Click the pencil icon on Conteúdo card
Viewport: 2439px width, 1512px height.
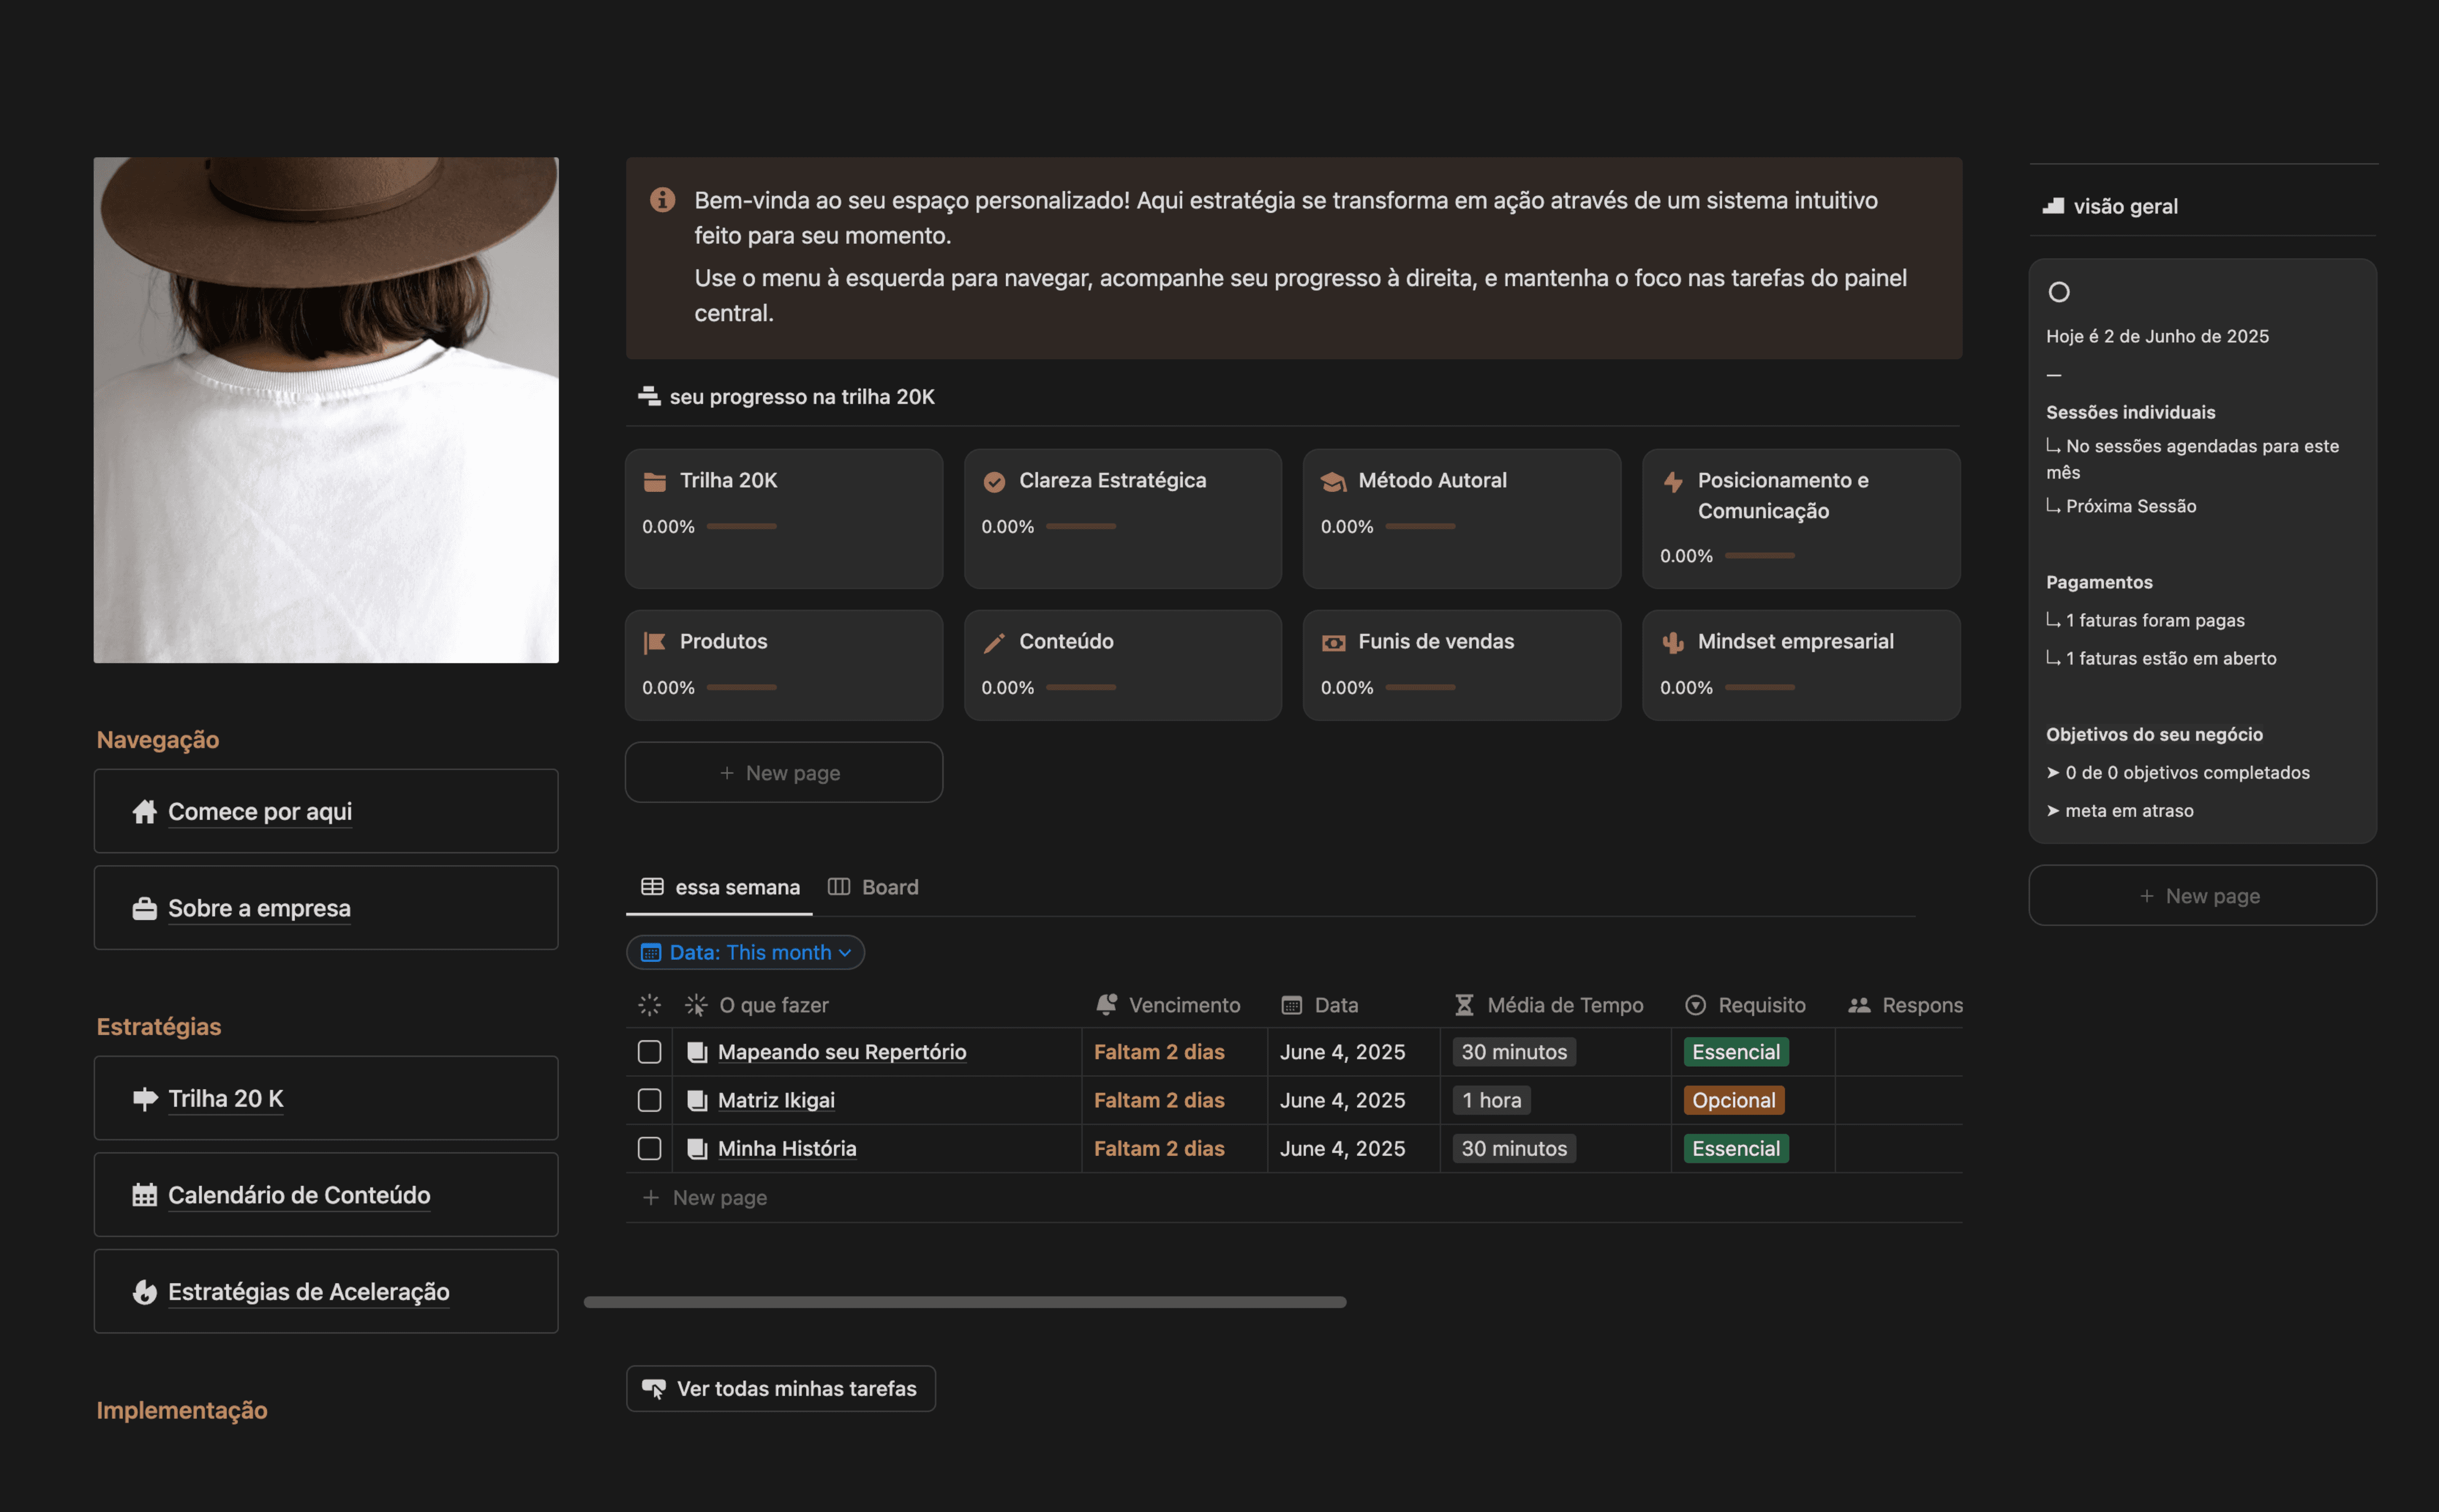click(x=993, y=642)
